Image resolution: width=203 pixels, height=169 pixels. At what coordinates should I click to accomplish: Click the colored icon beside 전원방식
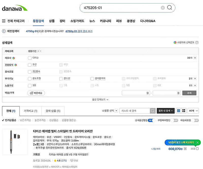[16, 65]
